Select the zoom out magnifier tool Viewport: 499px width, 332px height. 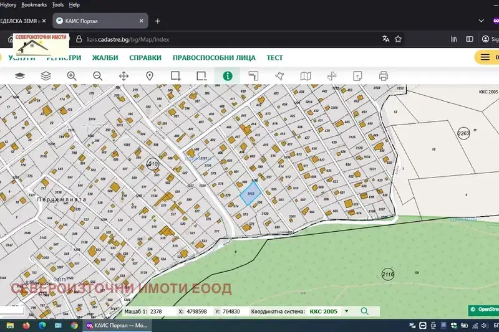[x=98, y=76]
